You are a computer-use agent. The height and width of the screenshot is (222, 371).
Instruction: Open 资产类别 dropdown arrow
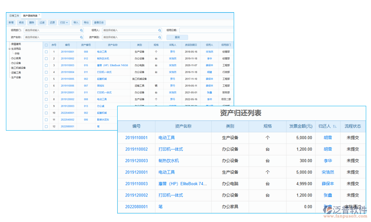(x=160, y=37)
